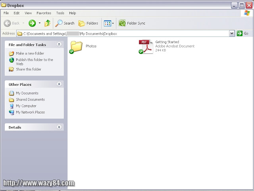Select the Photos folder name label
The image size is (254, 191).
91,46
